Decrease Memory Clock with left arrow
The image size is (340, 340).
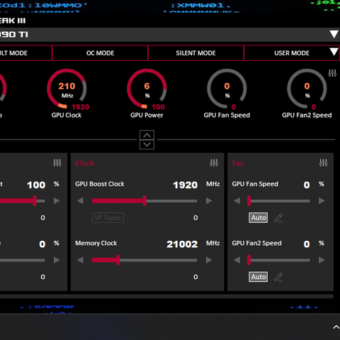pos(80,260)
